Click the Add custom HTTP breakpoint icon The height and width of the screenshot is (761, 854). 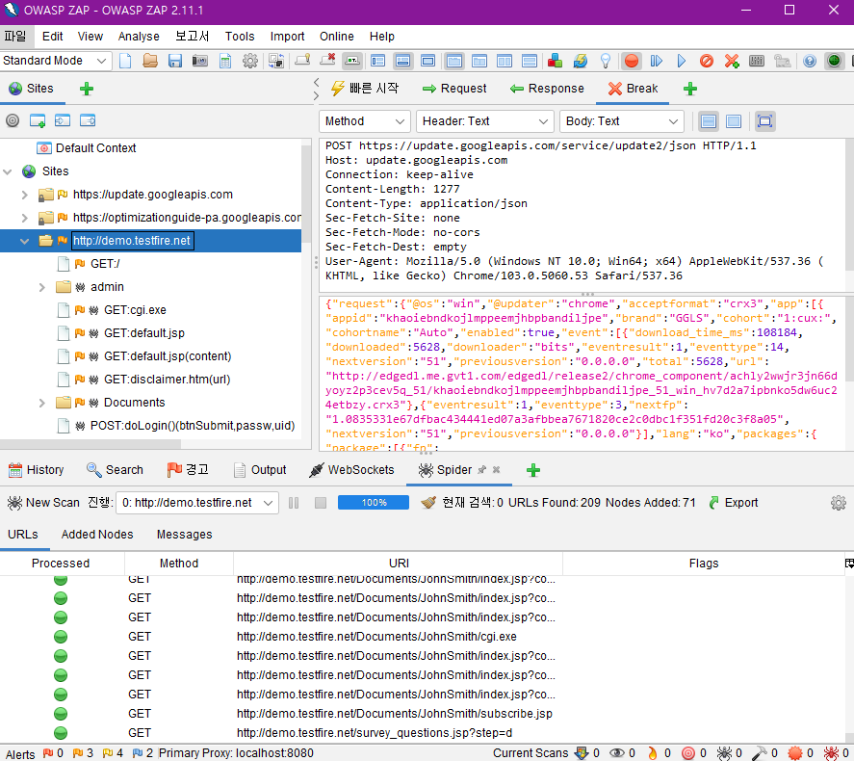tap(732, 61)
